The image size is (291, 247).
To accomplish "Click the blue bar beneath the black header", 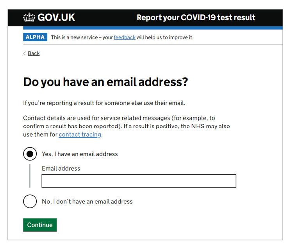I will pyautogui.click(x=153, y=28).
